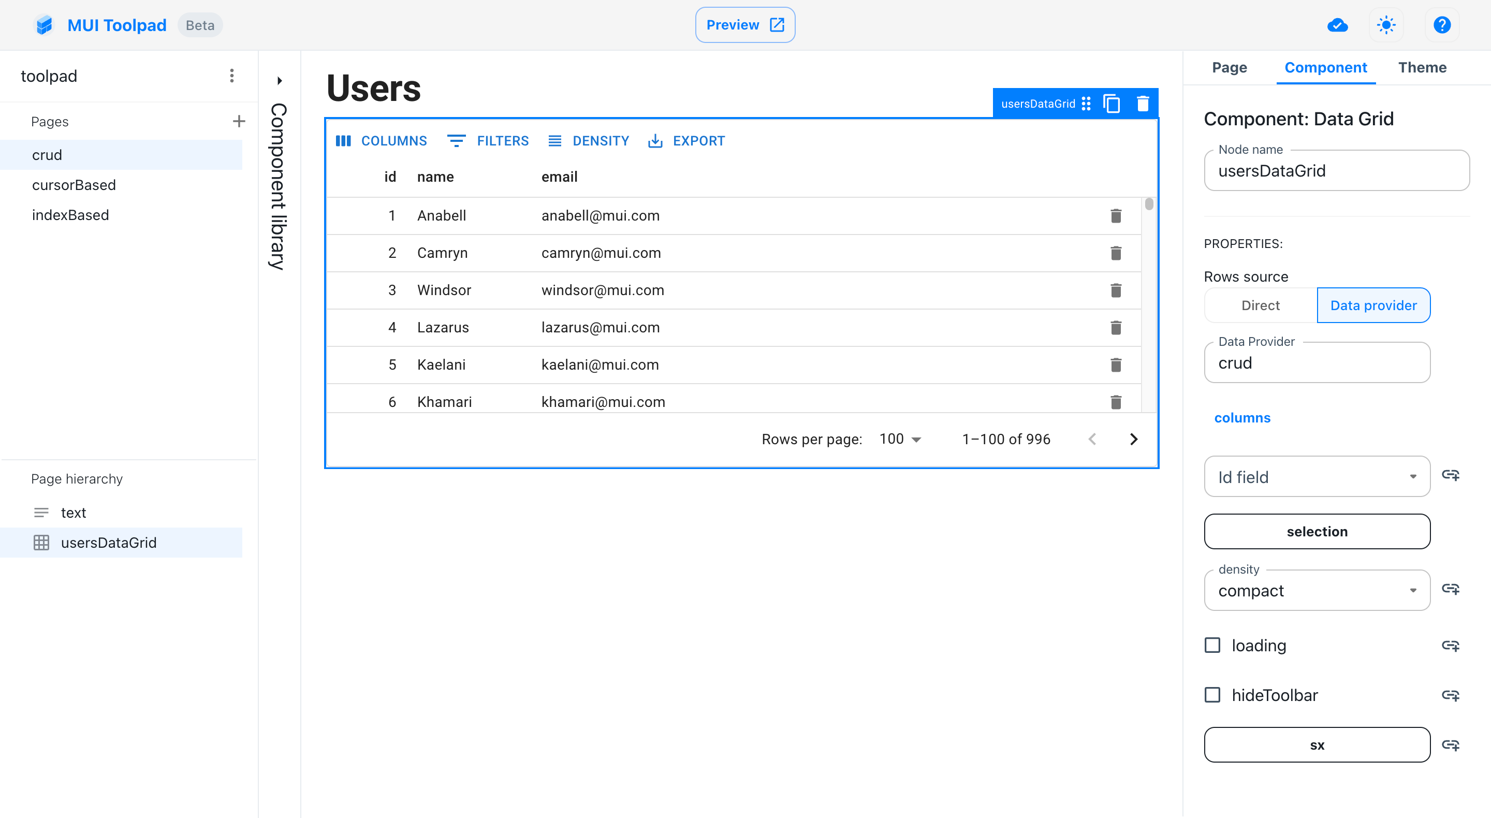
Task: Open the Id field dropdown
Action: point(1317,476)
